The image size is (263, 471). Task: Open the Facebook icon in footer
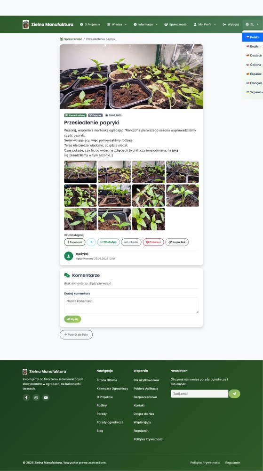(26, 398)
